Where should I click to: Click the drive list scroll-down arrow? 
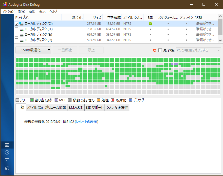pos(220,40)
